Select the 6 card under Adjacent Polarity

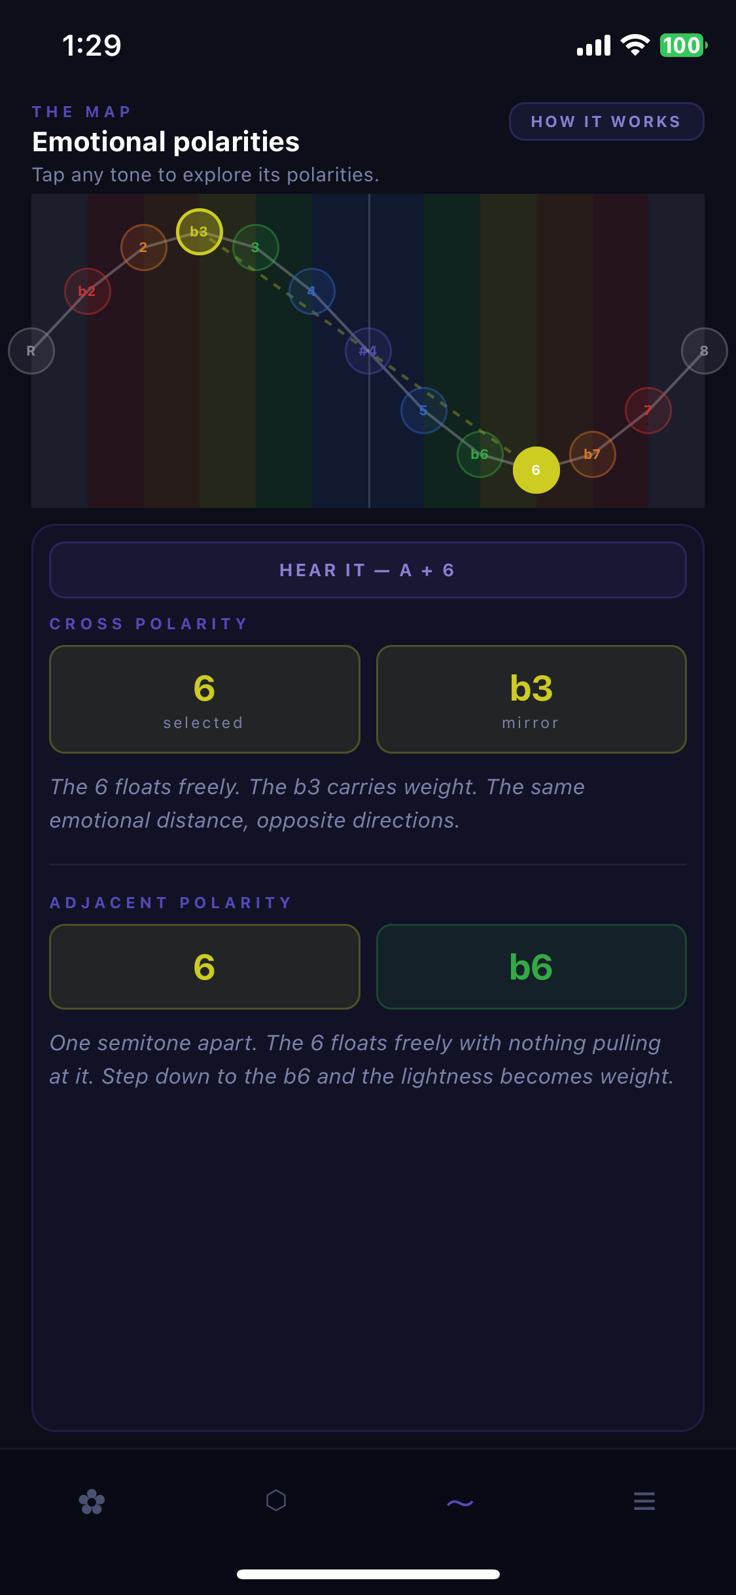pos(203,966)
